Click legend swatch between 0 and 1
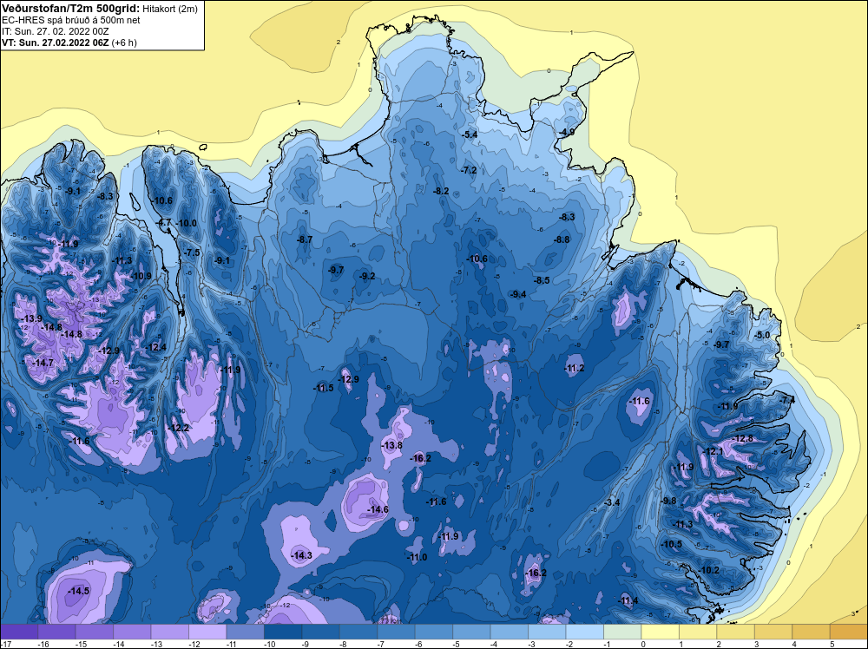868x649 pixels. [x=660, y=632]
